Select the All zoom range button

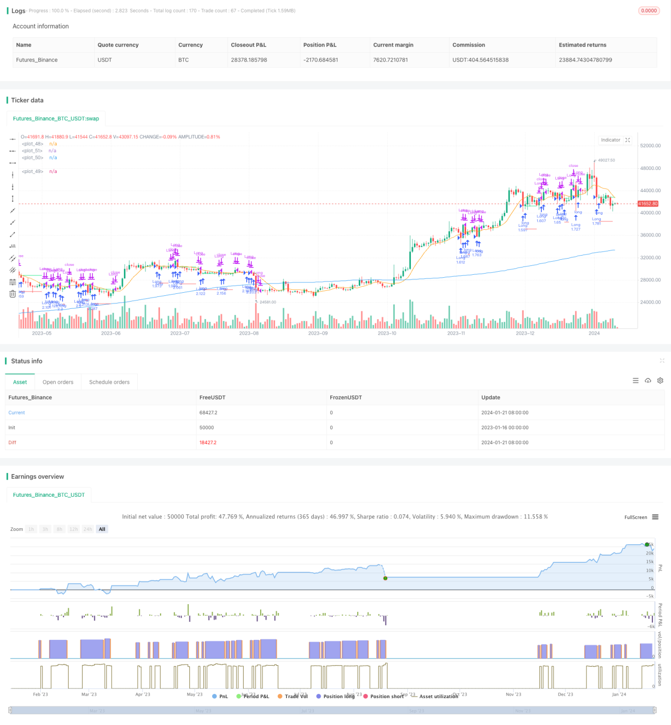[102, 529]
